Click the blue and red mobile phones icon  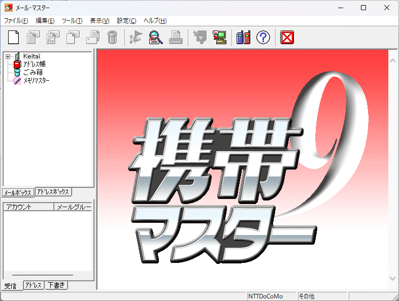(x=244, y=38)
